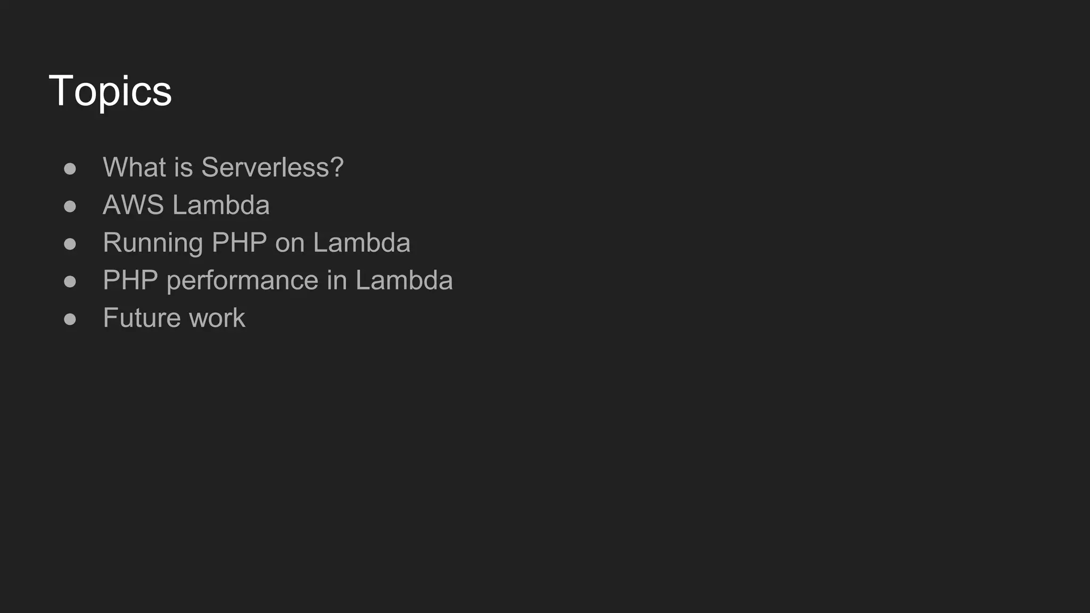This screenshot has height=613, width=1090.
Task: Click 'PHP' in the 'Running PHP on Lambda' line
Action: [239, 243]
